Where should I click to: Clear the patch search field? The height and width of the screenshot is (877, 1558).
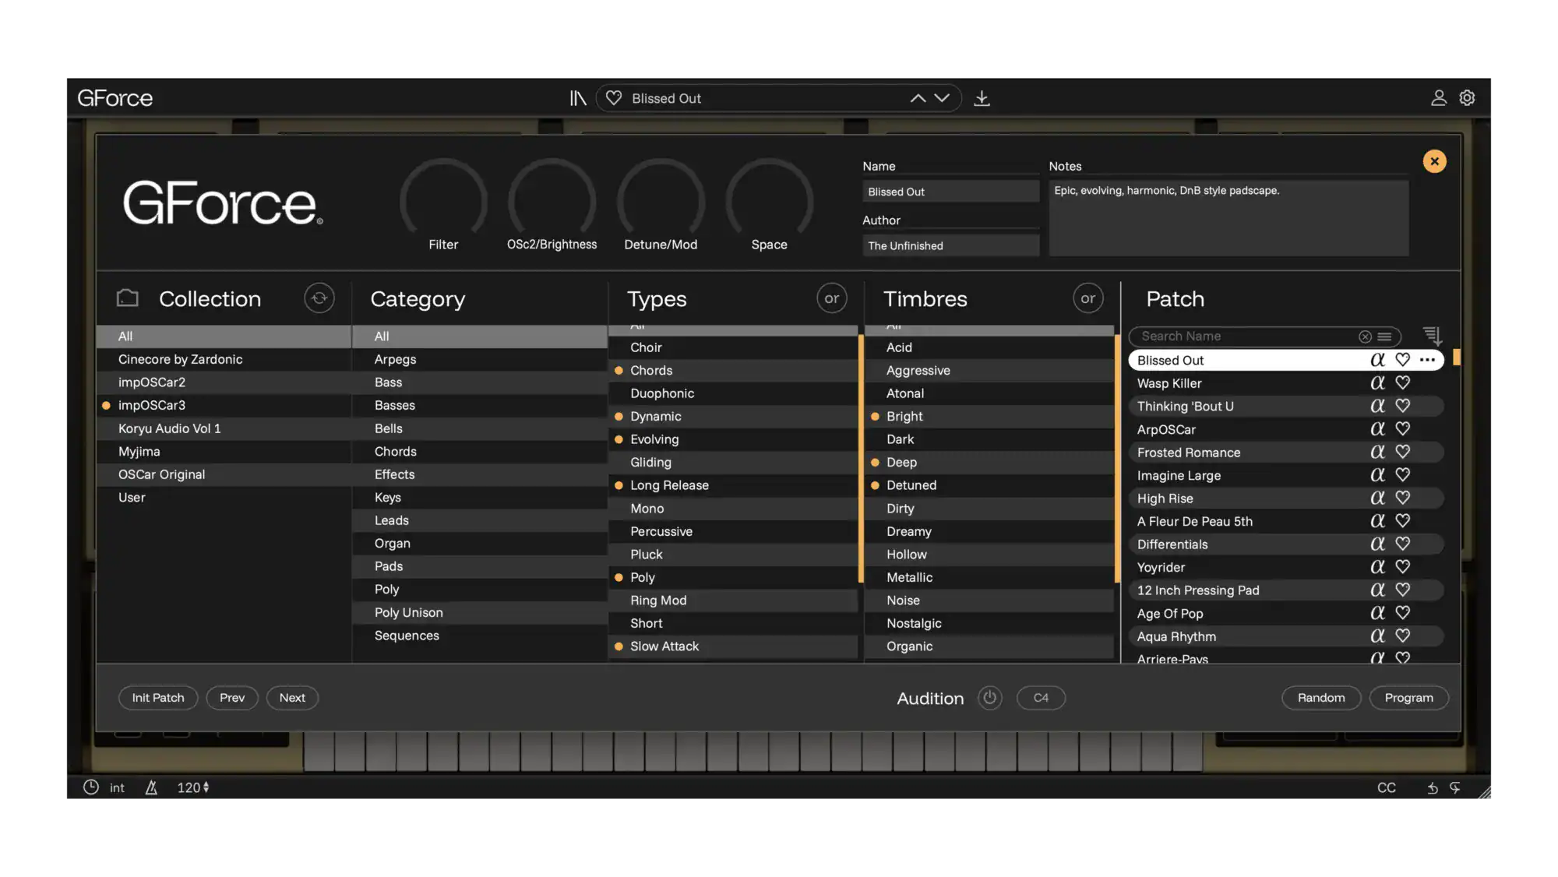tap(1365, 336)
